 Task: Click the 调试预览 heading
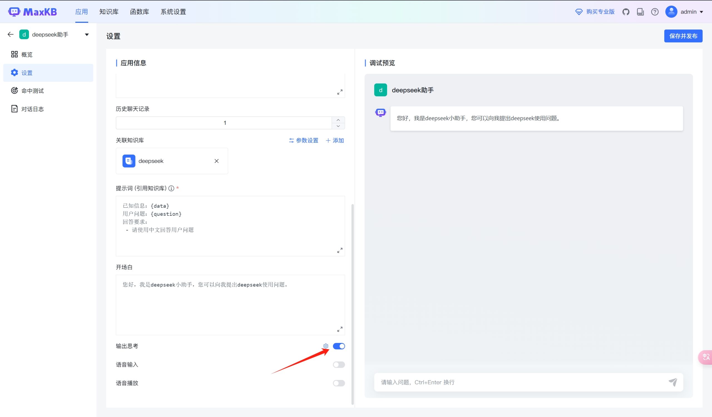382,63
